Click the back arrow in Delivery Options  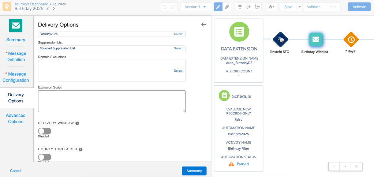[204, 25]
